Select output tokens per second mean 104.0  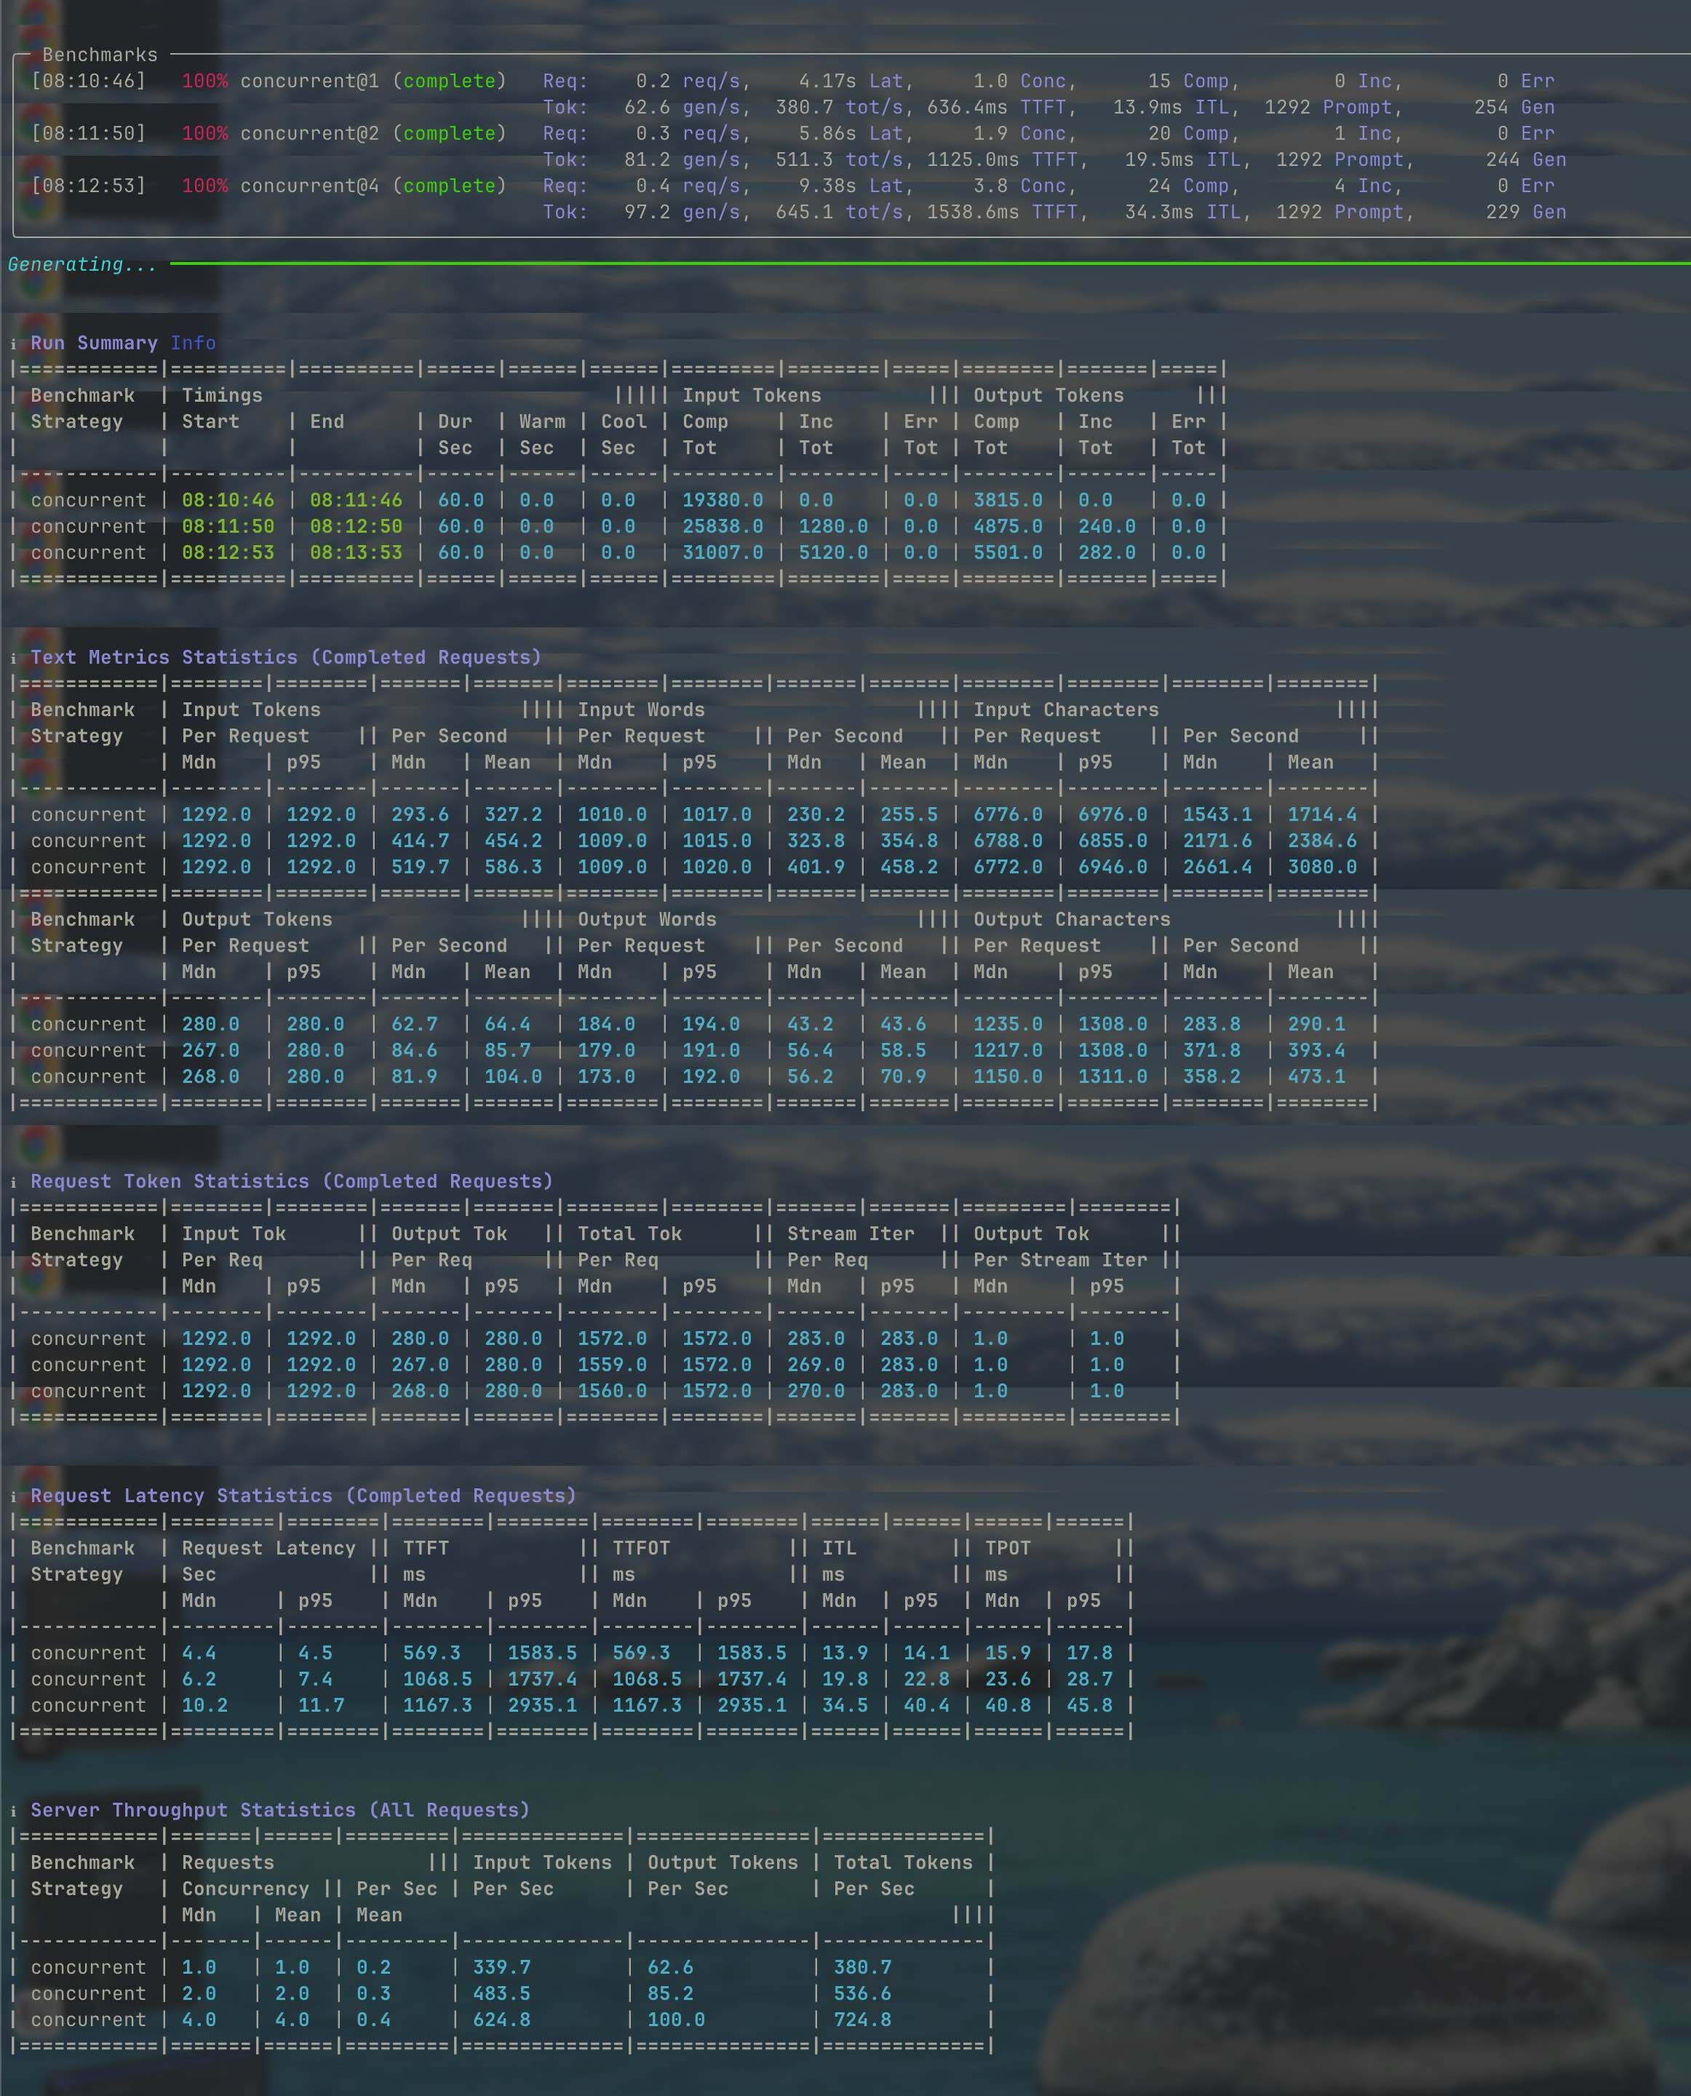pos(514,1076)
